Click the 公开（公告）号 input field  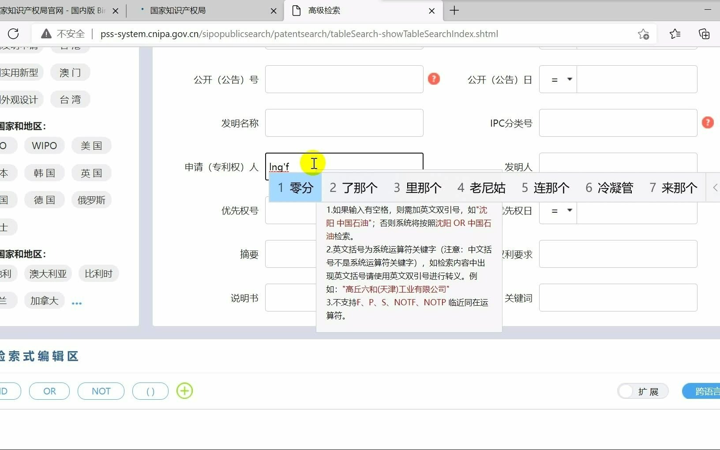point(344,79)
